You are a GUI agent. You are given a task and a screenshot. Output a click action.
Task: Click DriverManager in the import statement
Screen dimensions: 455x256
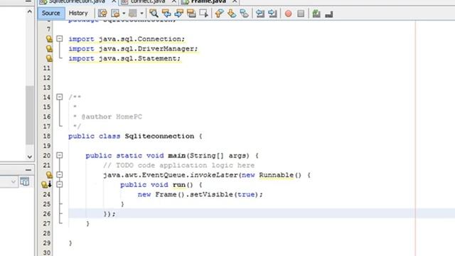coord(166,49)
